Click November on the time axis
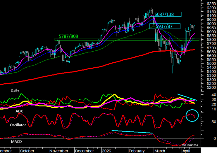Screen dimensions: 217x153 click(58, 151)
